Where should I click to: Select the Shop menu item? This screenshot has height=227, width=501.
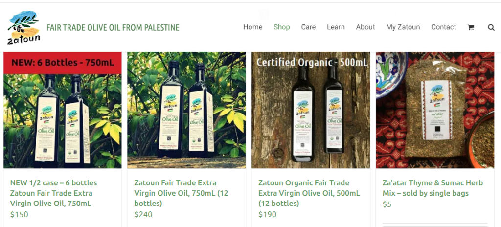click(x=281, y=27)
